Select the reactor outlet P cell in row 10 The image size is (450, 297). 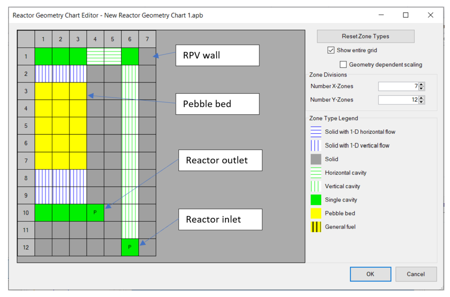coord(95,213)
